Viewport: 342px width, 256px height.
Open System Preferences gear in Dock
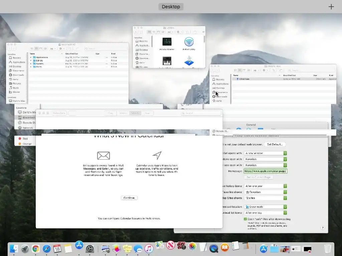tap(90, 249)
